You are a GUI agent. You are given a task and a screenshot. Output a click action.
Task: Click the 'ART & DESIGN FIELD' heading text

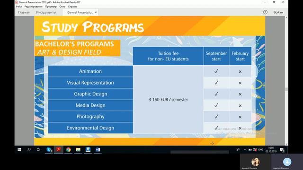pyautogui.click(x=69, y=52)
